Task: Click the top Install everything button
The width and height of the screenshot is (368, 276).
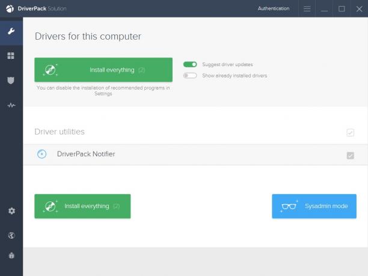Action: (103, 70)
